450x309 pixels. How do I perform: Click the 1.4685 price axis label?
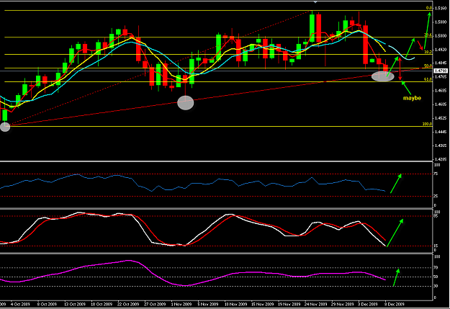(x=441, y=91)
